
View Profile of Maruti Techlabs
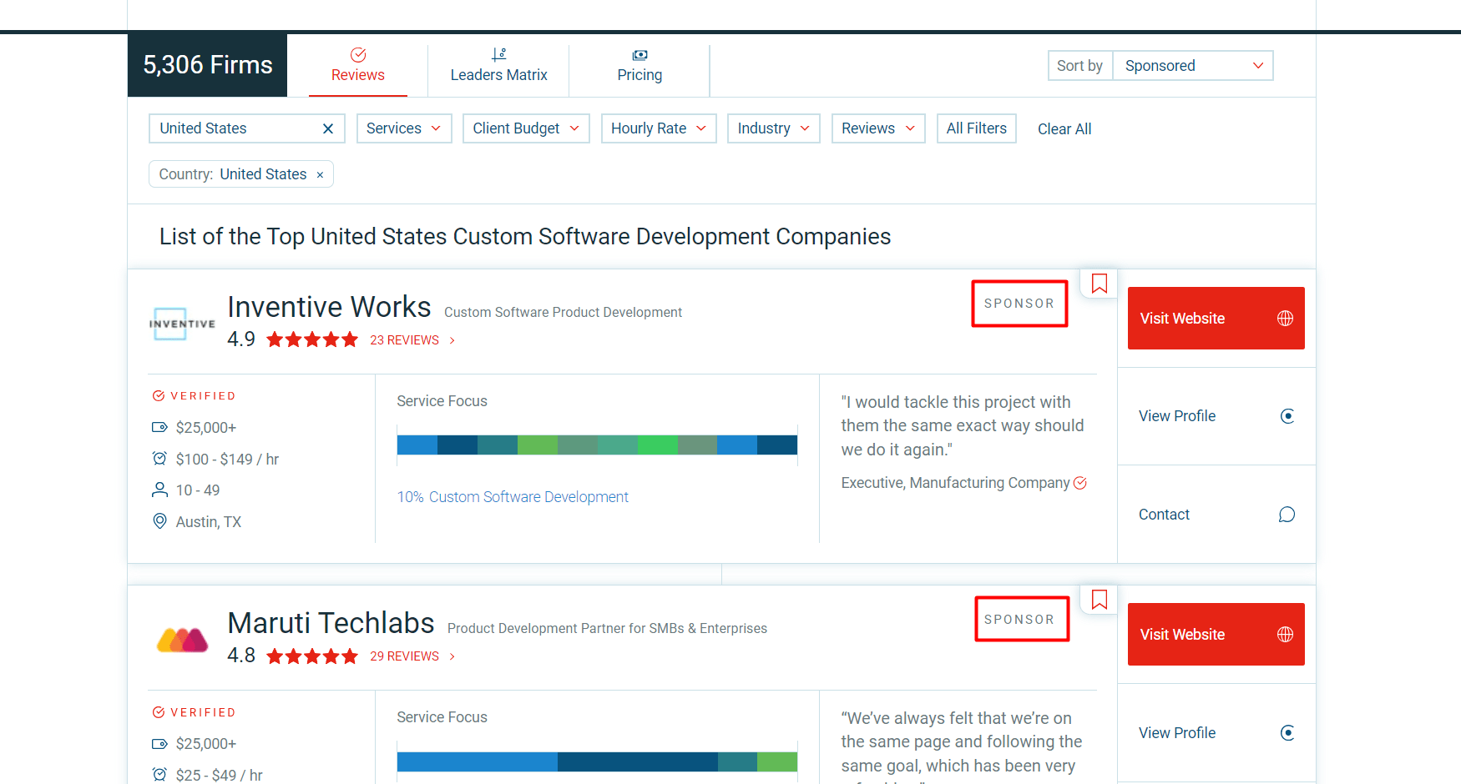tap(1216, 733)
